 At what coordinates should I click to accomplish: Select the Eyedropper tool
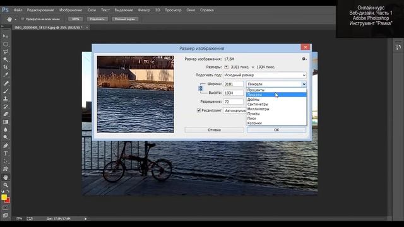click(6, 75)
